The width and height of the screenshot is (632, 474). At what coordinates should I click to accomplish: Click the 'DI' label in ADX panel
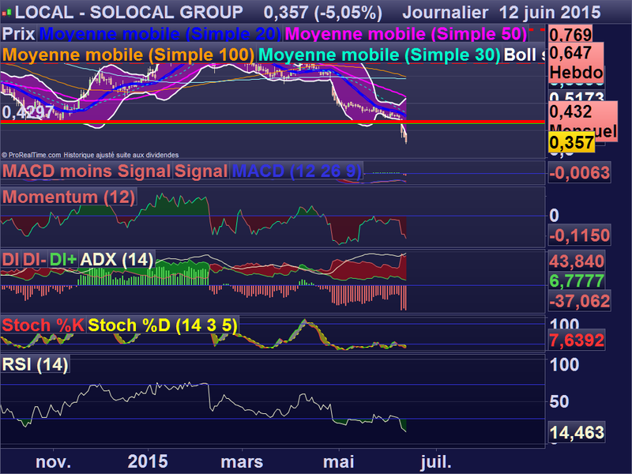click(10, 259)
